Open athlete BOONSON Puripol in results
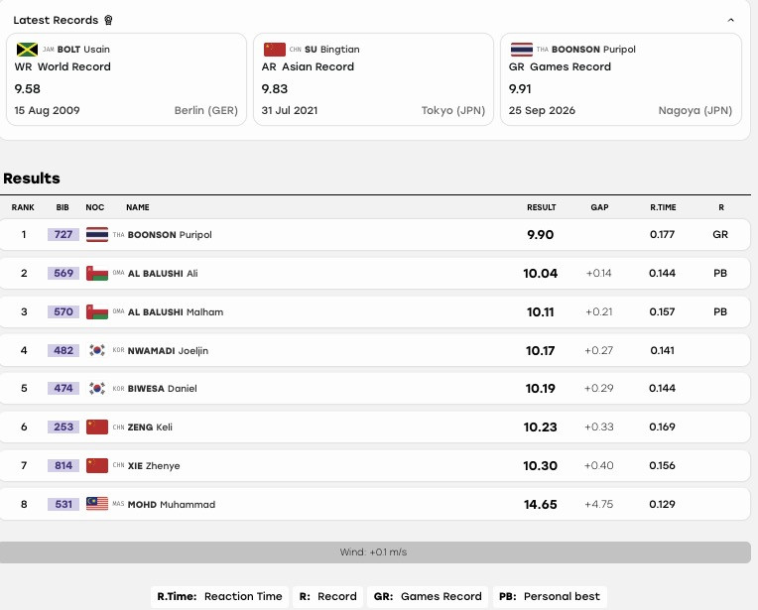The width and height of the screenshot is (758, 610). pos(170,235)
